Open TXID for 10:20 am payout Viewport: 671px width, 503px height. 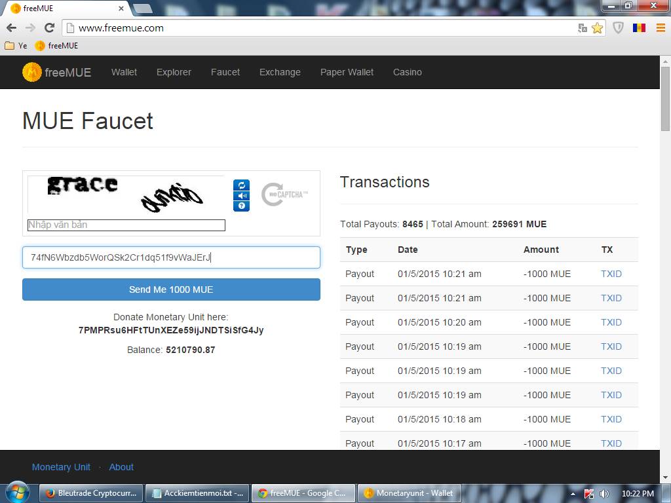611,322
